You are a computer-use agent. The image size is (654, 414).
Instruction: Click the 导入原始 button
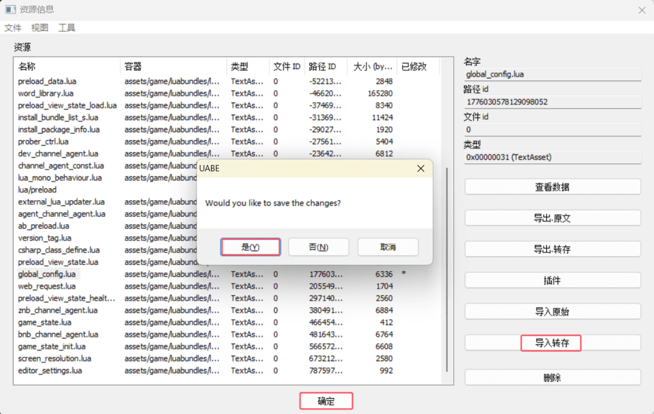click(x=552, y=312)
